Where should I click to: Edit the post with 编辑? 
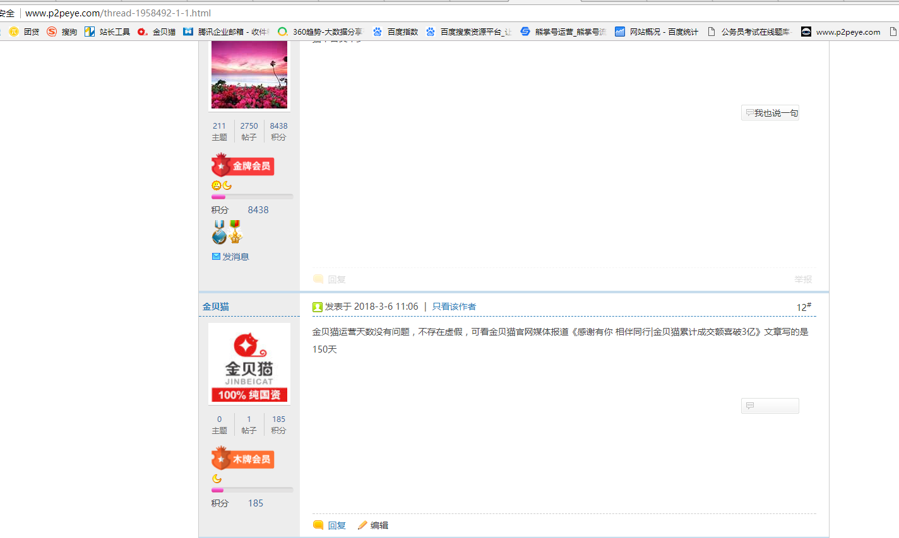372,525
